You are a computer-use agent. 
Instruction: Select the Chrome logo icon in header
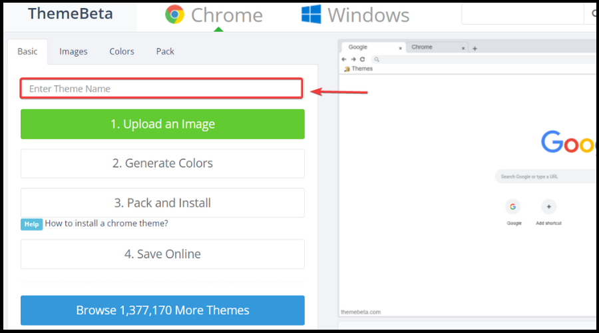[x=174, y=15]
